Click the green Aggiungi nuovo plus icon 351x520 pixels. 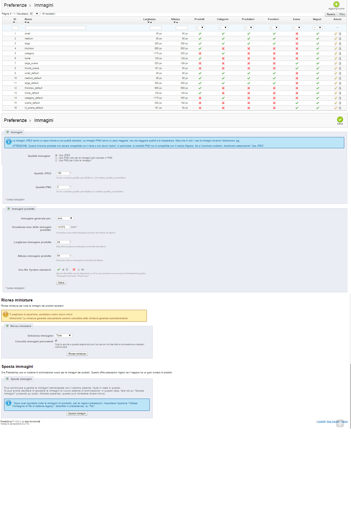click(x=336, y=4)
